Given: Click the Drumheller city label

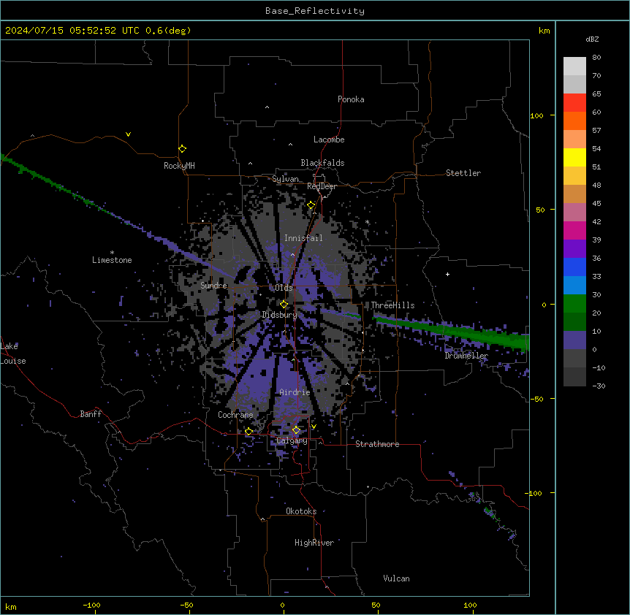Looking at the screenshot, I should (x=466, y=356).
